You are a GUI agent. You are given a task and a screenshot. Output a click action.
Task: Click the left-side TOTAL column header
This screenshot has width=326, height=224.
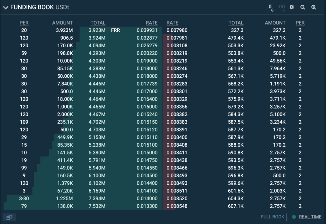(98, 23)
